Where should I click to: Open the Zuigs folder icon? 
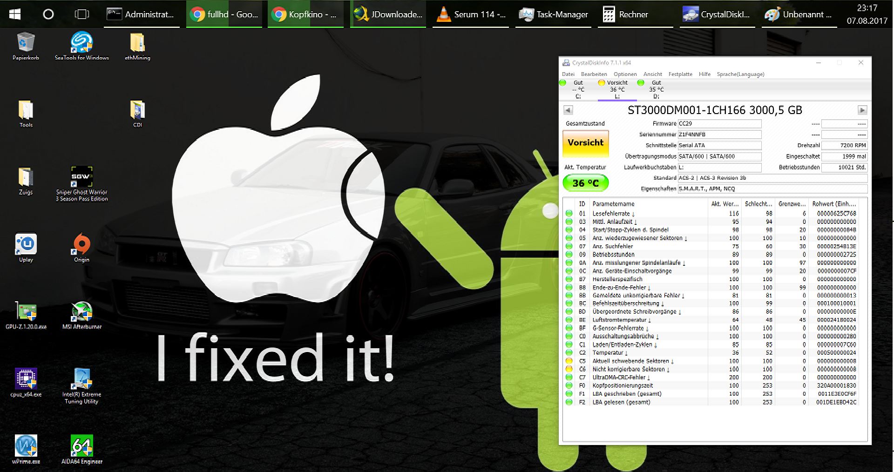[26, 181]
